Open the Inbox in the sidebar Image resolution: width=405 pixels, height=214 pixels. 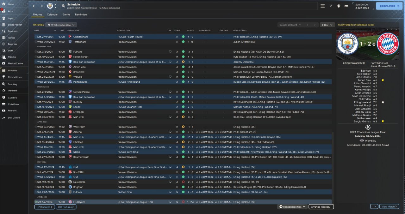coord(14,11)
